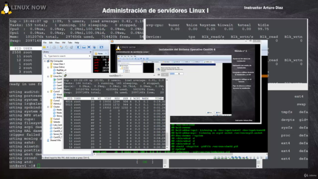Close the Library panel

pyautogui.click(x=90, y=52)
